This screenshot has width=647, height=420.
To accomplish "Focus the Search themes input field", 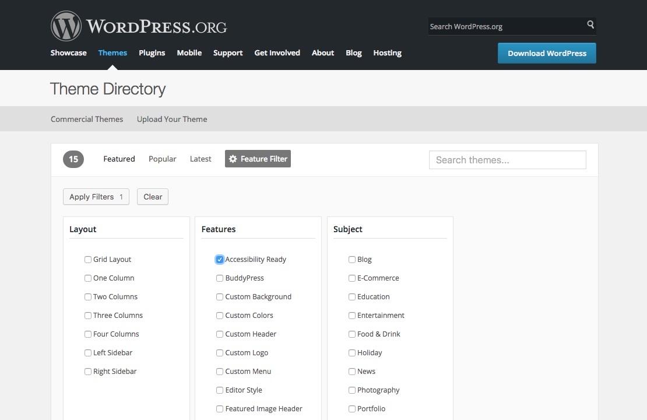I will pos(507,160).
